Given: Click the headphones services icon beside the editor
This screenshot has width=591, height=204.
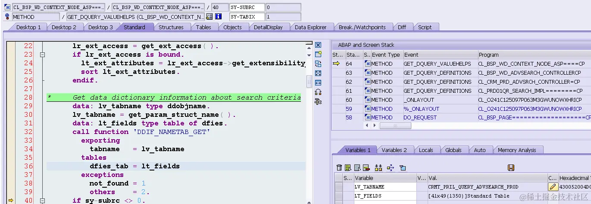Looking at the screenshot, I should point(318,92).
